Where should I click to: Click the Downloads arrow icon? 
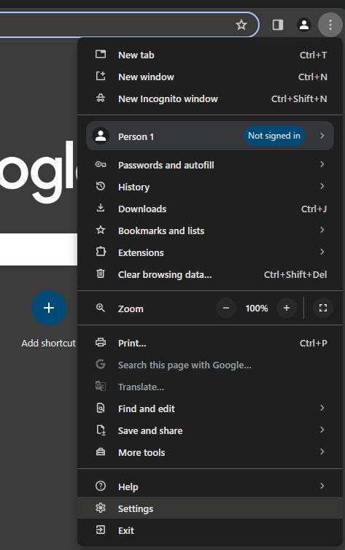click(101, 208)
